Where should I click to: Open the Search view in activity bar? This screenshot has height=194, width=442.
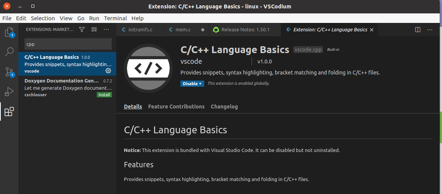click(9, 52)
